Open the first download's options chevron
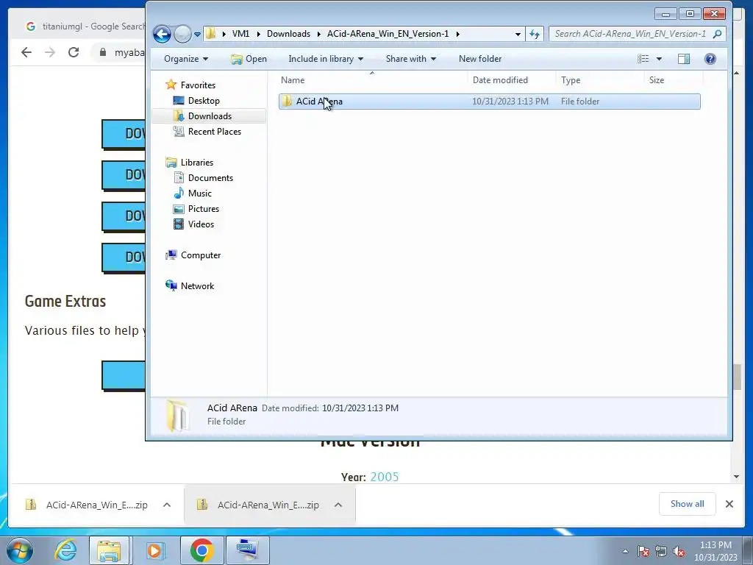The height and width of the screenshot is (565, 753). tap(167, 505)
